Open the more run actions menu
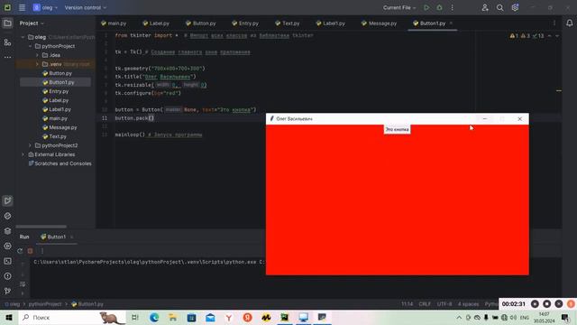 [x=453, y=7]
